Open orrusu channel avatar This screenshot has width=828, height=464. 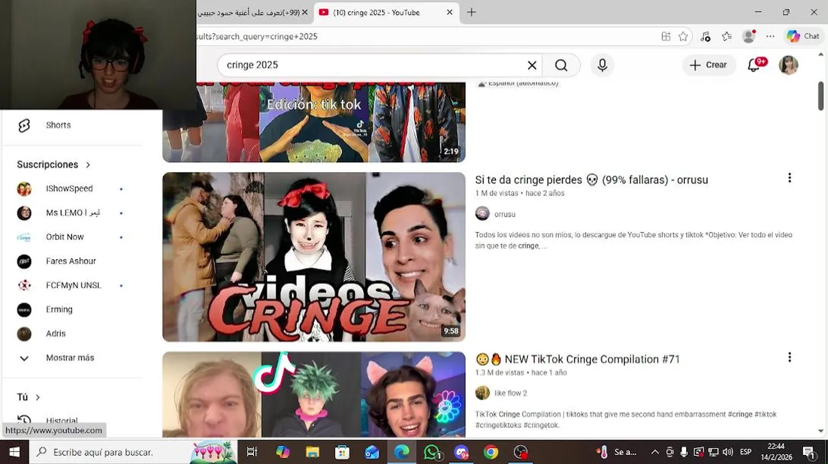tap(482, 213)
